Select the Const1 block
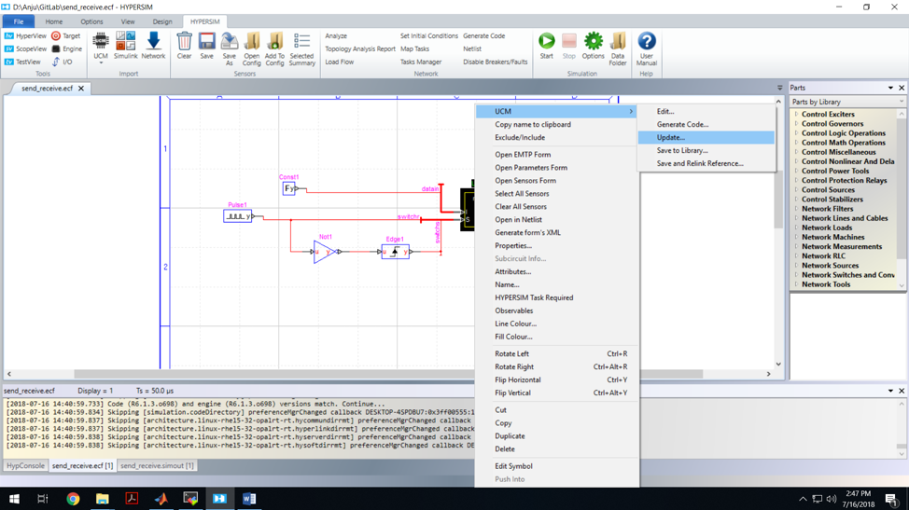Image resolution: width=909 pixels, height=510 pixels. pos(288,188)
